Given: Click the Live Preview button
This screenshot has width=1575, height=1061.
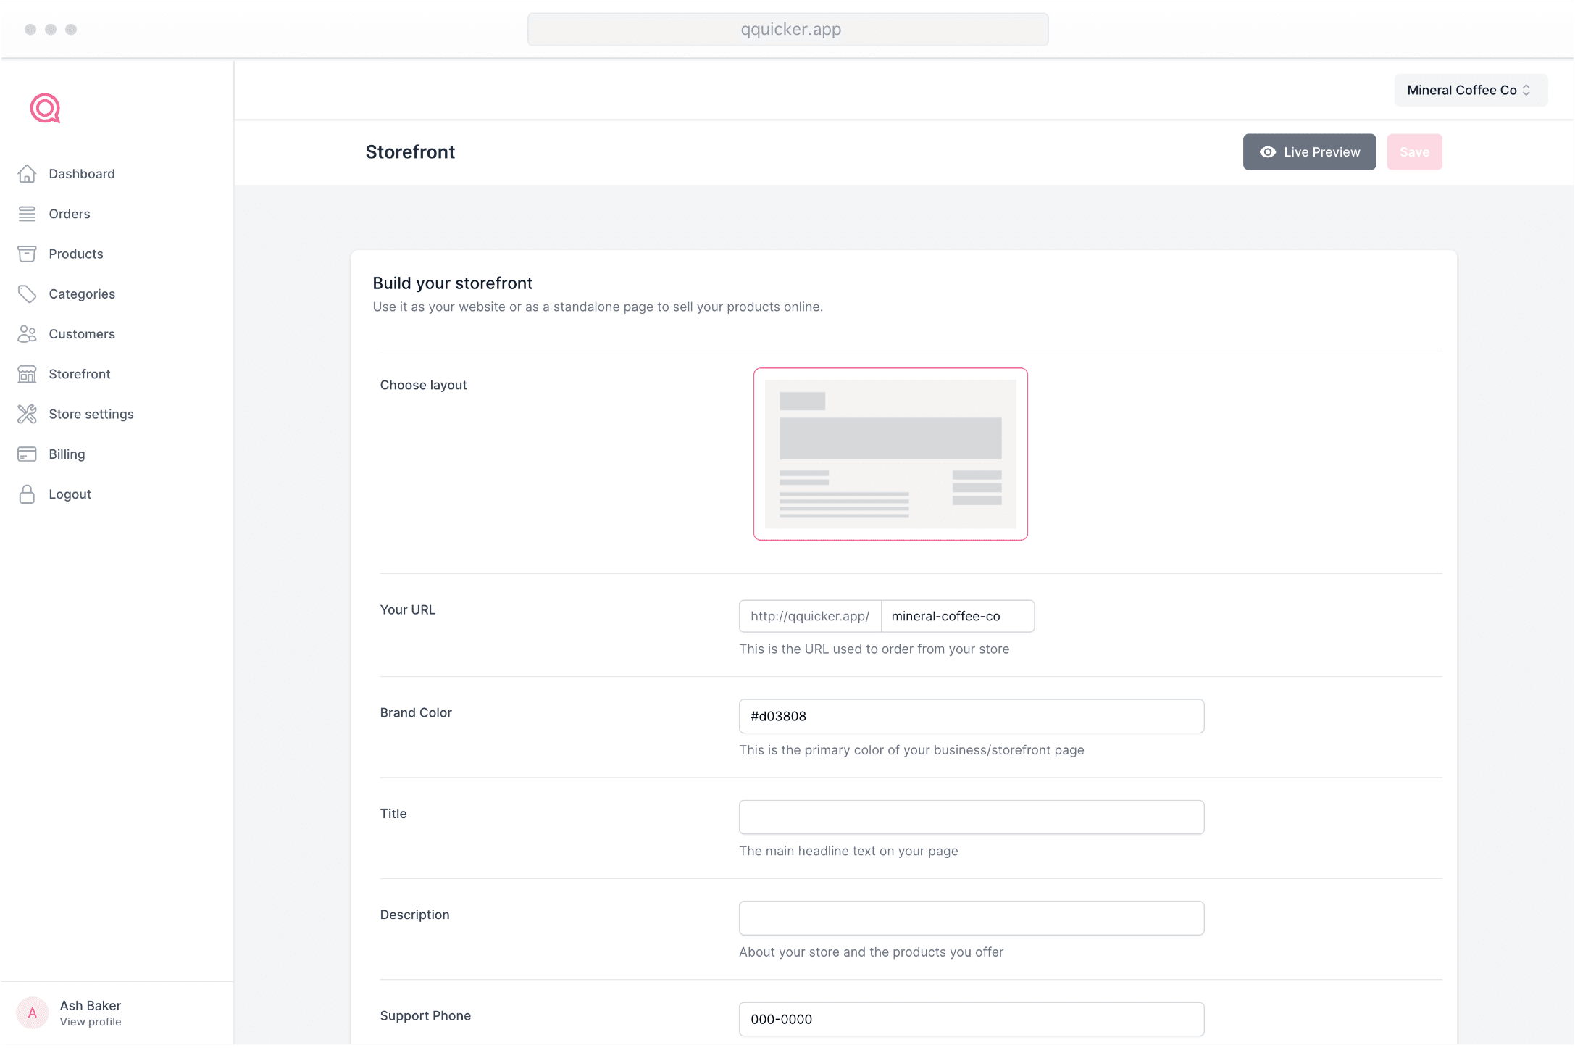Looking at the screenshot, I should coord(1308,152).
